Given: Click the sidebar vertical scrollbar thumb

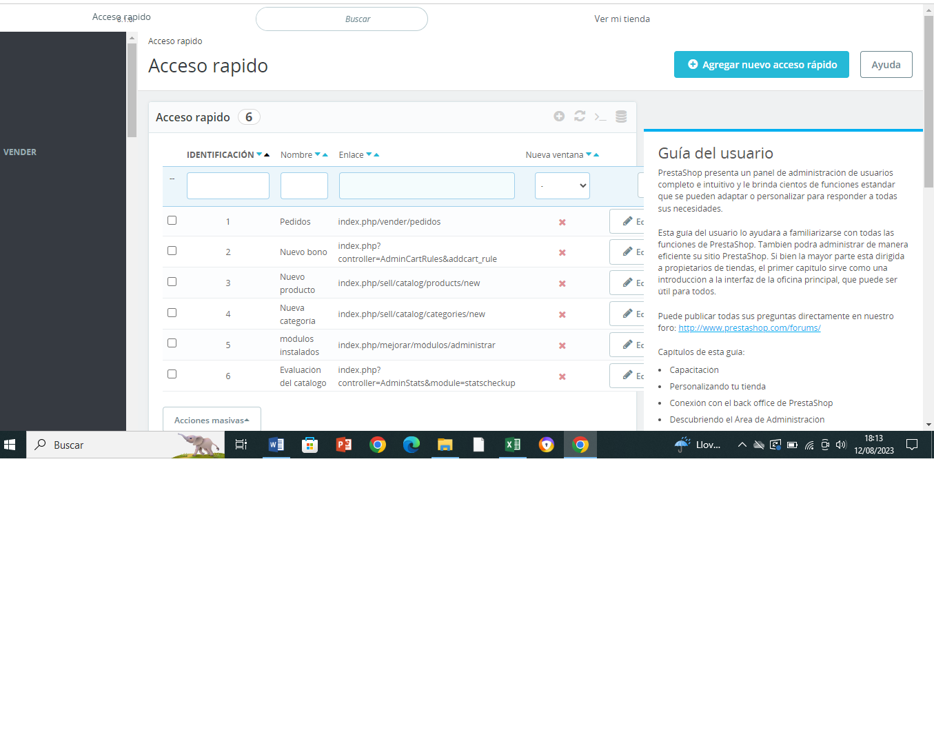Looking at the screenshot, I should click(x=132, y=90).
